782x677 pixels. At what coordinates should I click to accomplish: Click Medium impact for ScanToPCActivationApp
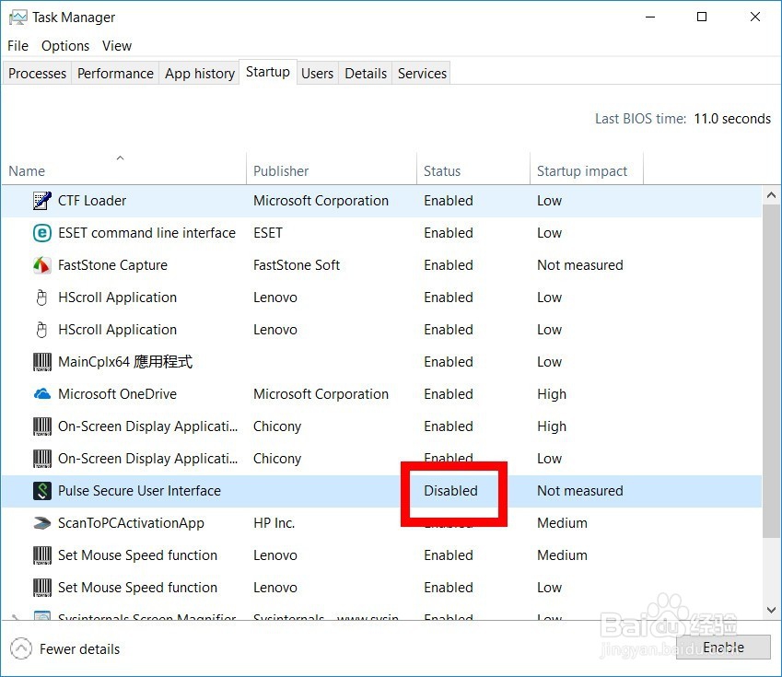click(x=562, y=523)
